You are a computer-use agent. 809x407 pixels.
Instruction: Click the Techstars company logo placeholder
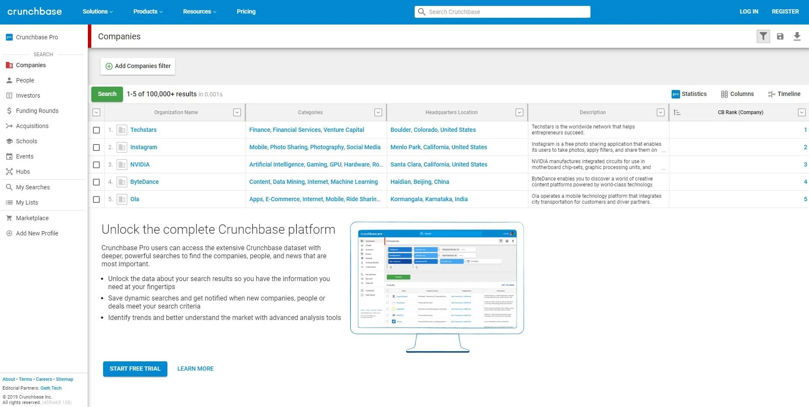(x=122, y=130)
